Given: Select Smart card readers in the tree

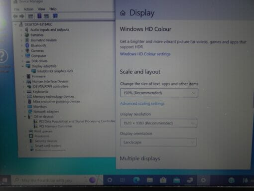Looking at the screenshot, I should (x=48, y=146).
